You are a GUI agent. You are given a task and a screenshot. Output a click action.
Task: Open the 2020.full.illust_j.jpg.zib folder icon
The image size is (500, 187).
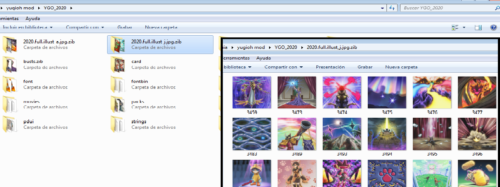(119, 44)
